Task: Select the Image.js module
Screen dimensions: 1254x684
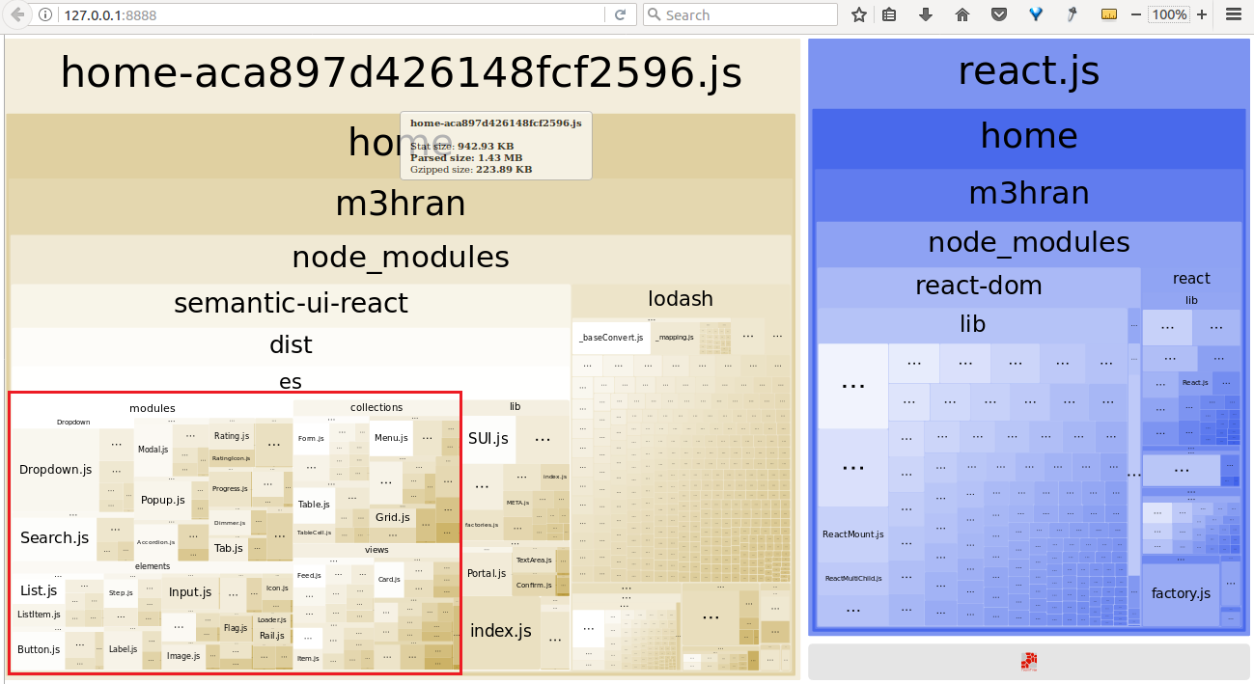Action: coord(182,656)
